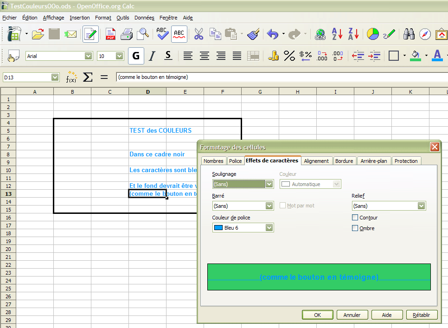The height and width of the screenshot is (328, 448).
Task: Center text horizontally
Action: (x=204, y=56)
